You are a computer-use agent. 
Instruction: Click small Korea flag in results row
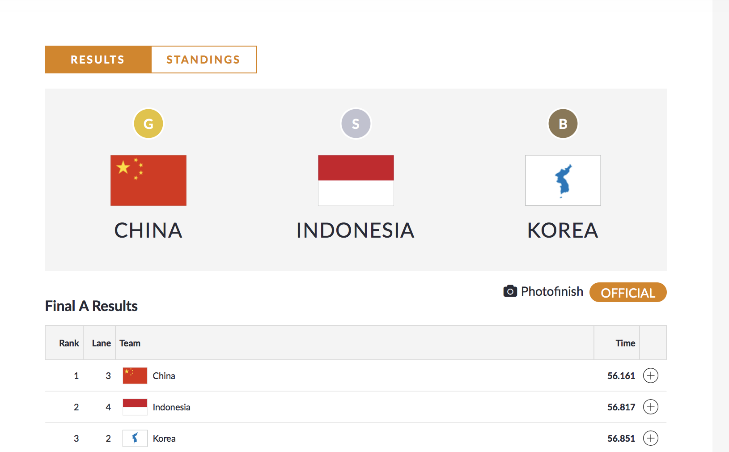(135, 438)
